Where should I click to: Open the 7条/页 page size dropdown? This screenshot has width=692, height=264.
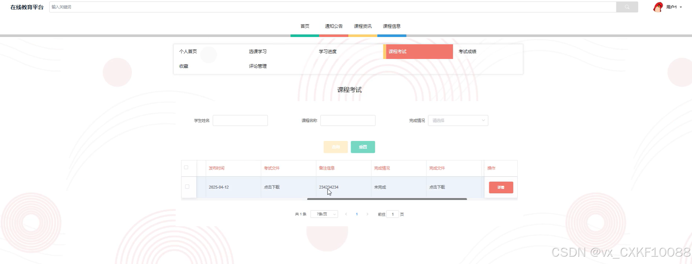coord(324,214)
